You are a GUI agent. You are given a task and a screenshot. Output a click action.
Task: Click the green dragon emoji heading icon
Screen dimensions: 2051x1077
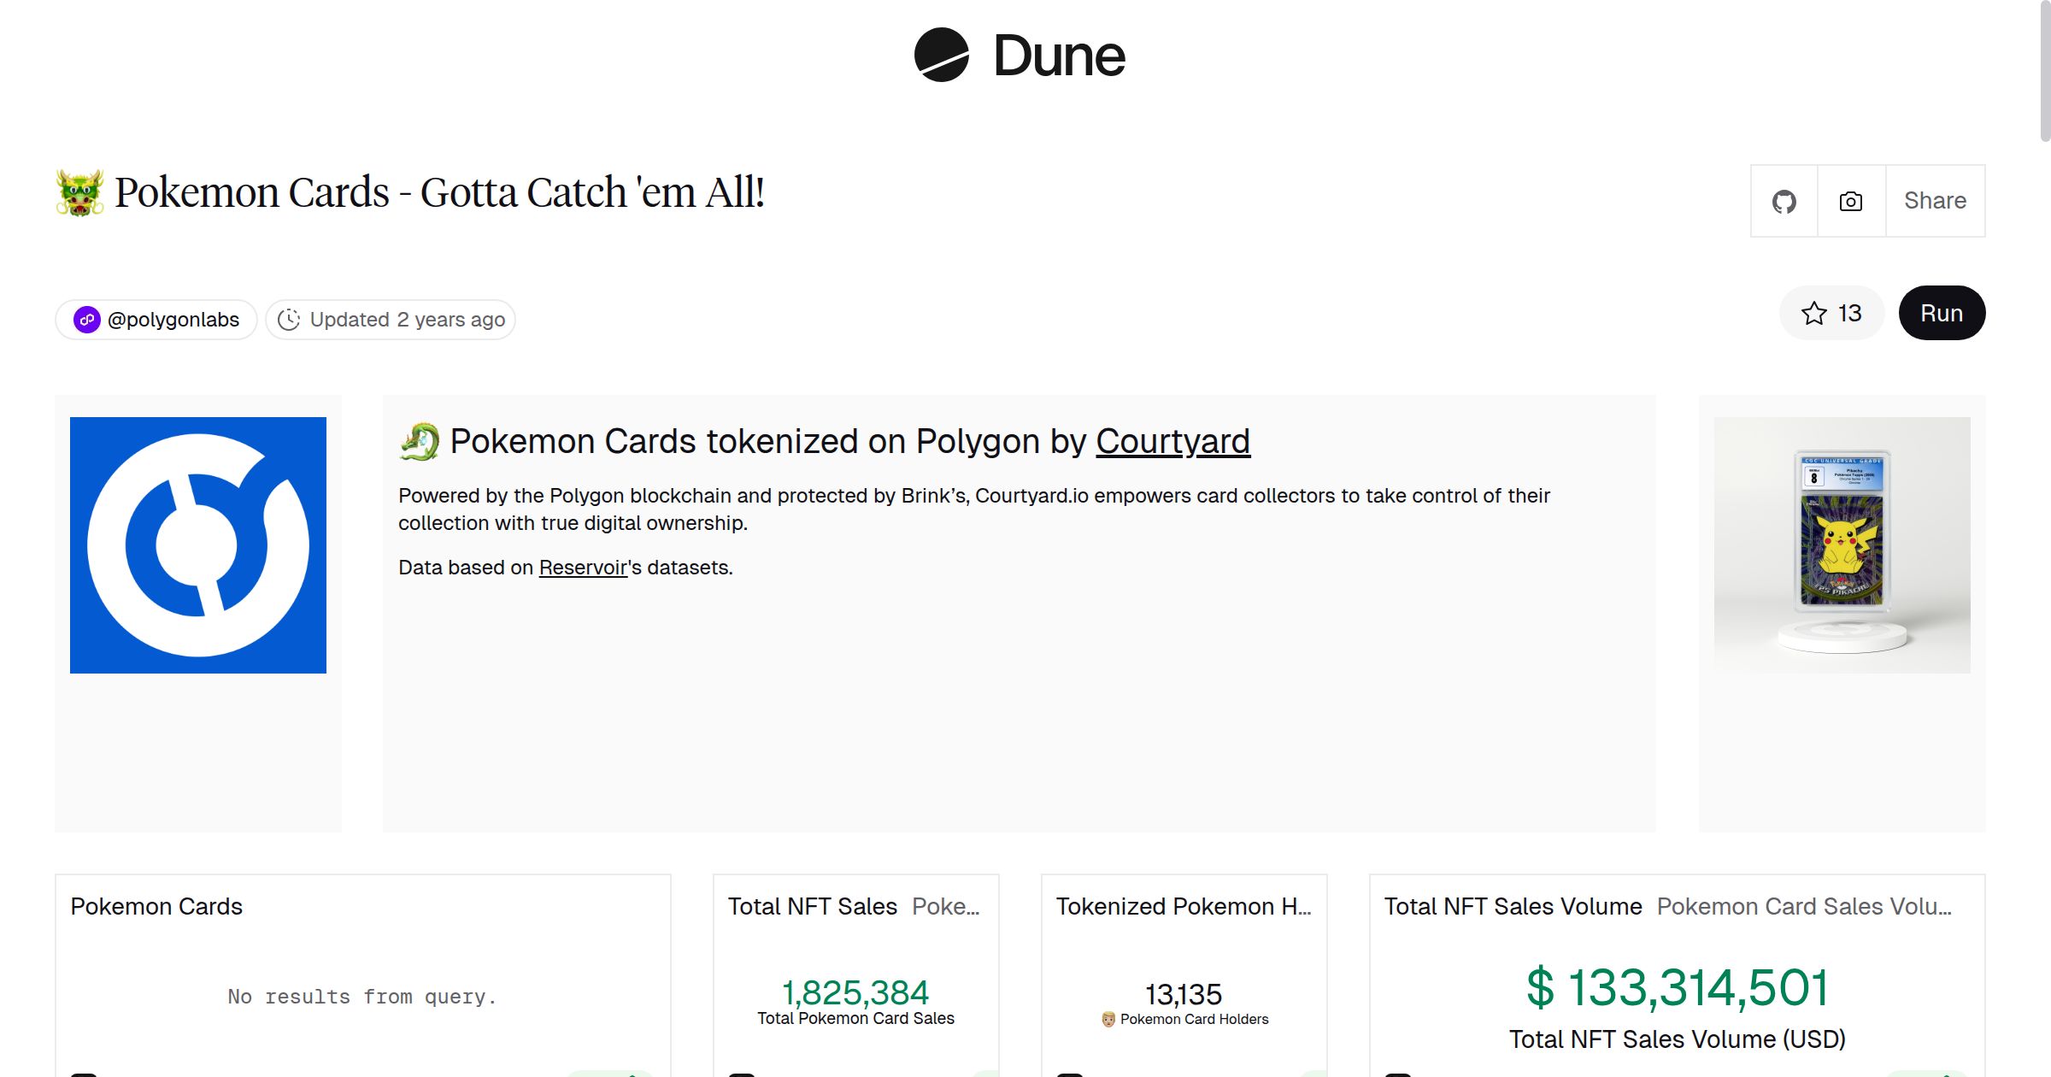point(419,442)
